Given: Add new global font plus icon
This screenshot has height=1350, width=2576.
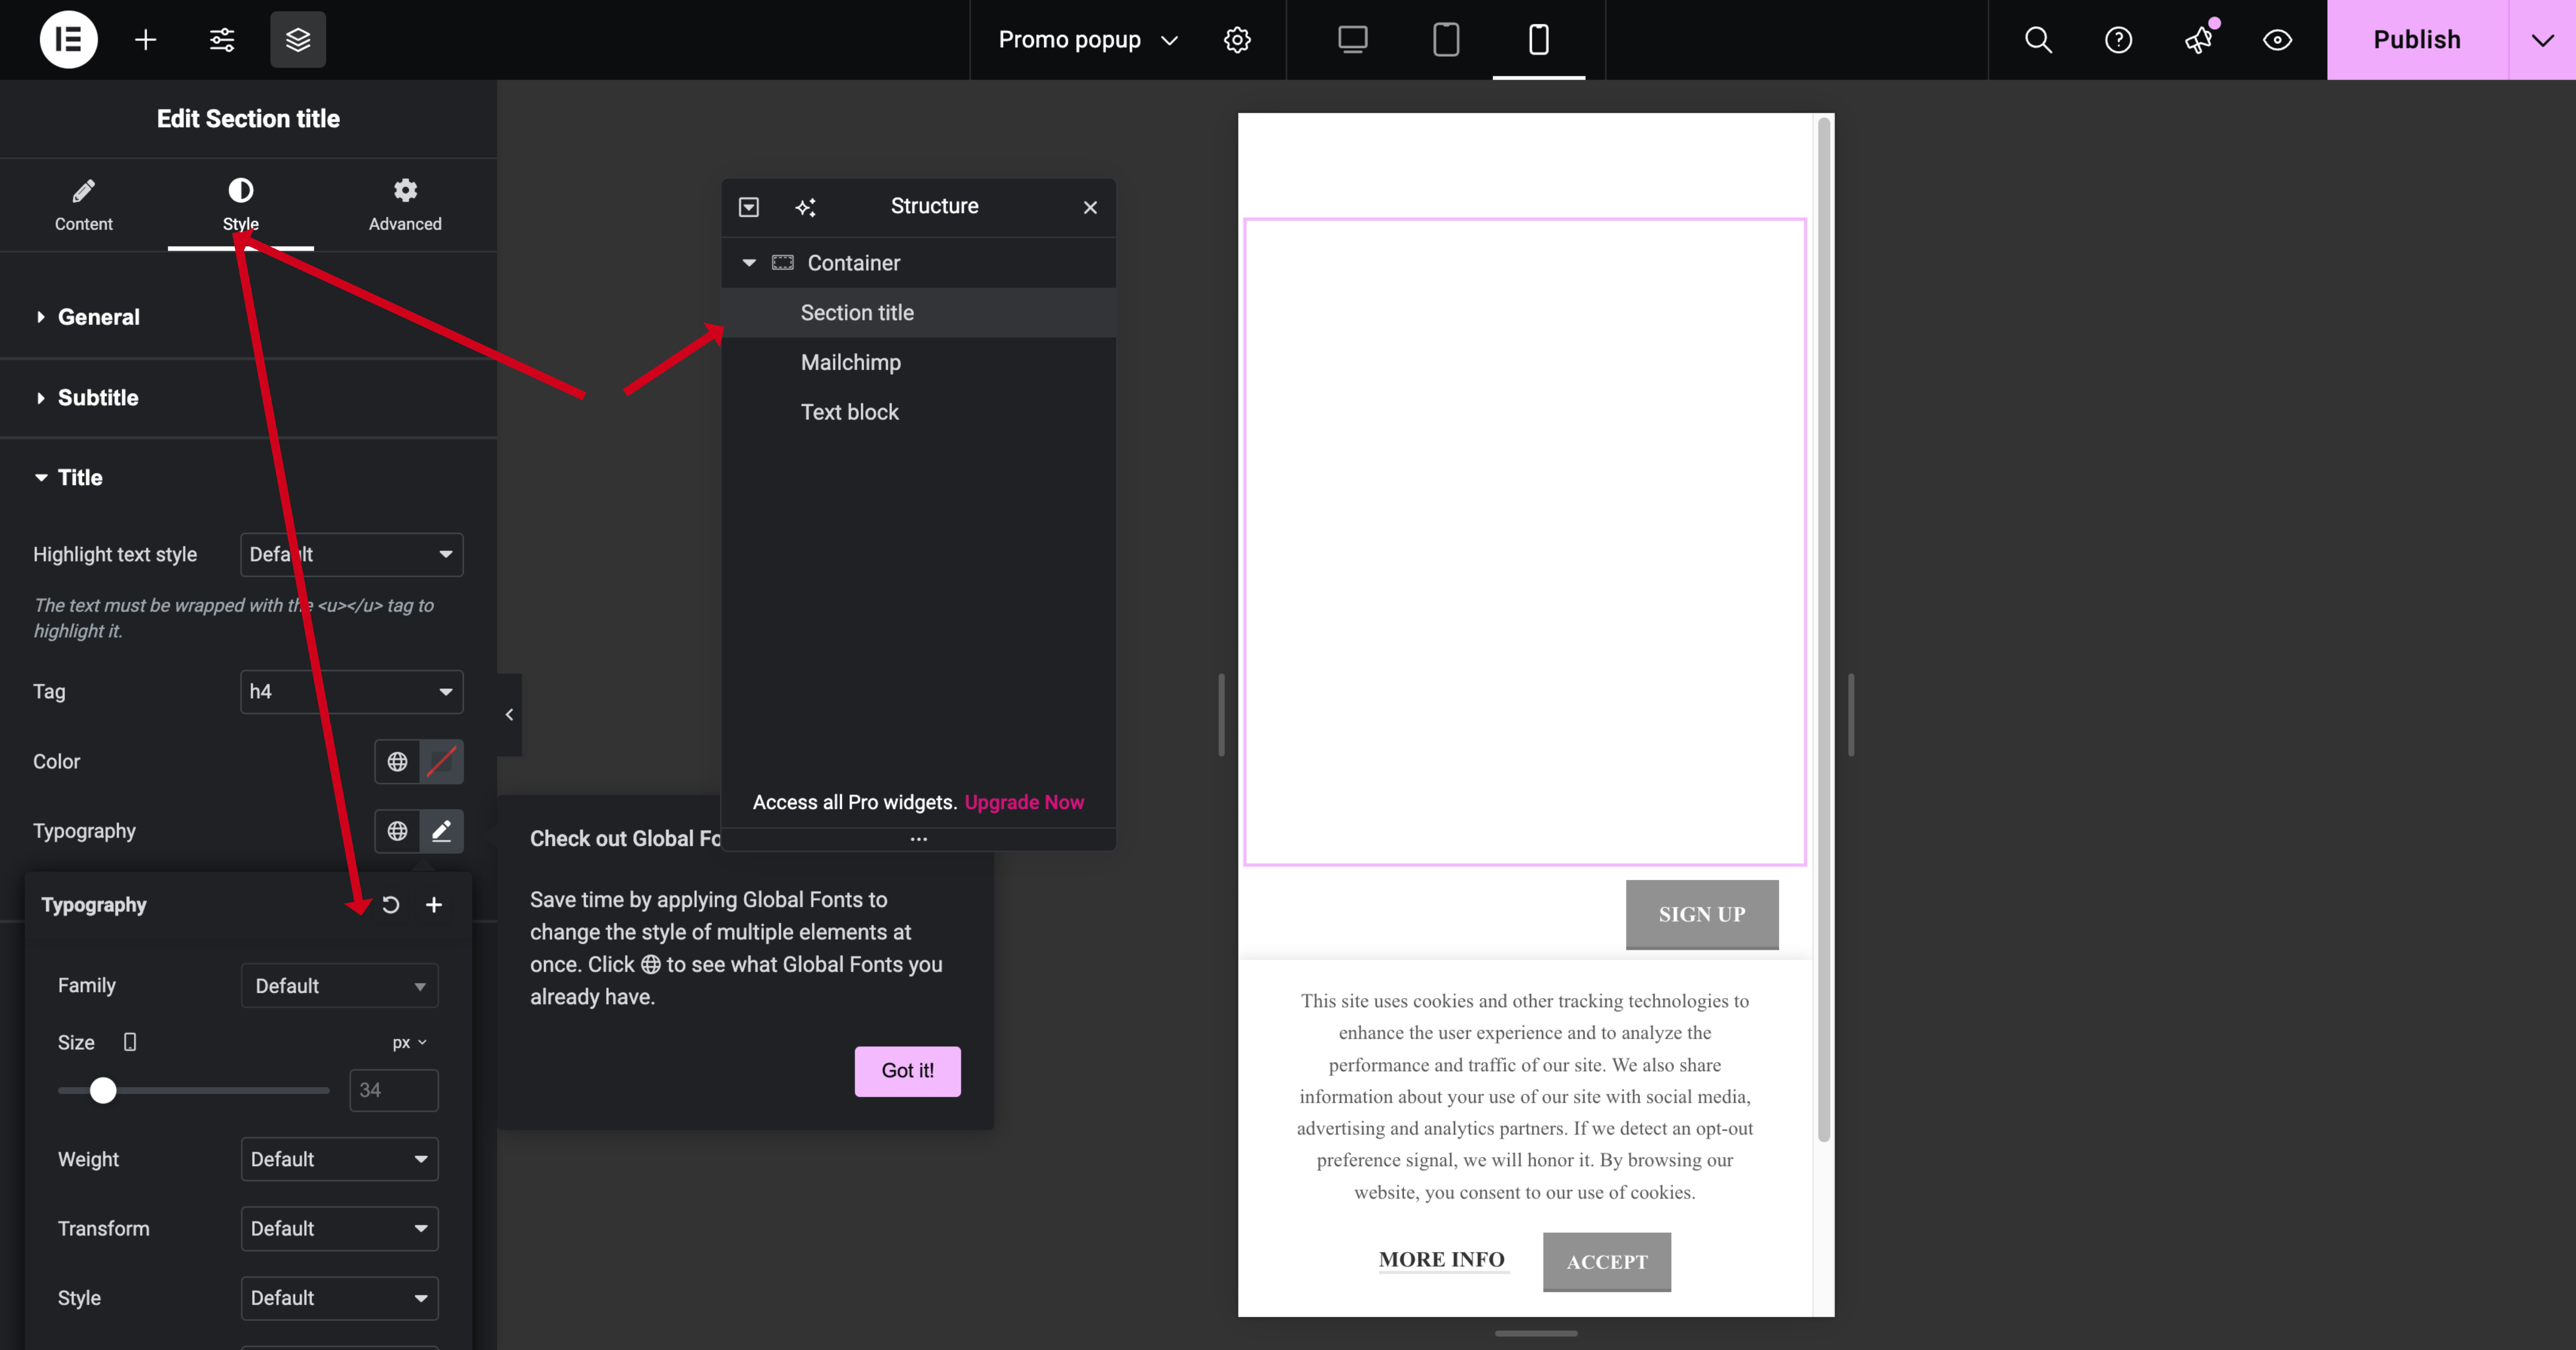Looking at the screenshot, I should [434, 905].
